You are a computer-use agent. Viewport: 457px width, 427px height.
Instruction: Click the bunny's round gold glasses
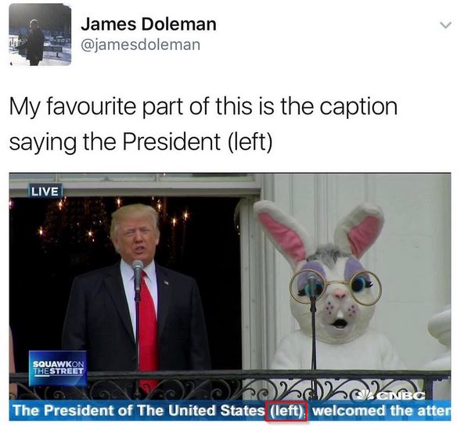tap(335, 288)
